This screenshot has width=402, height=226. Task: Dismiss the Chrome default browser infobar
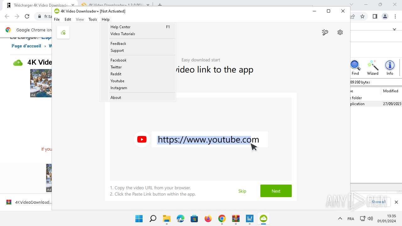click(394, 30)
